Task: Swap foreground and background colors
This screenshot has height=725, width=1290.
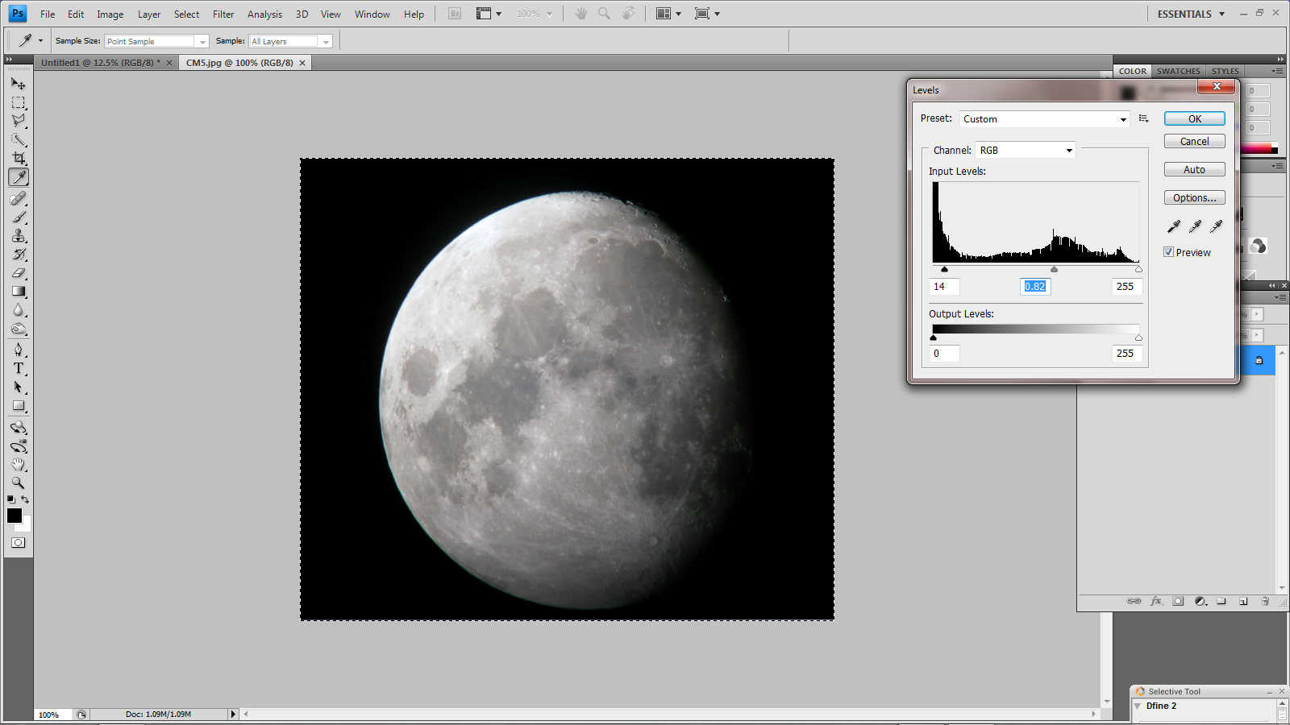Action: tap(26, 499)
